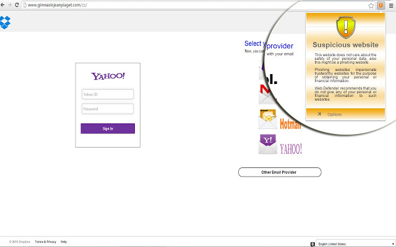Open the Help link in footer
396x247 pixels.
click(x=64, y=241)
